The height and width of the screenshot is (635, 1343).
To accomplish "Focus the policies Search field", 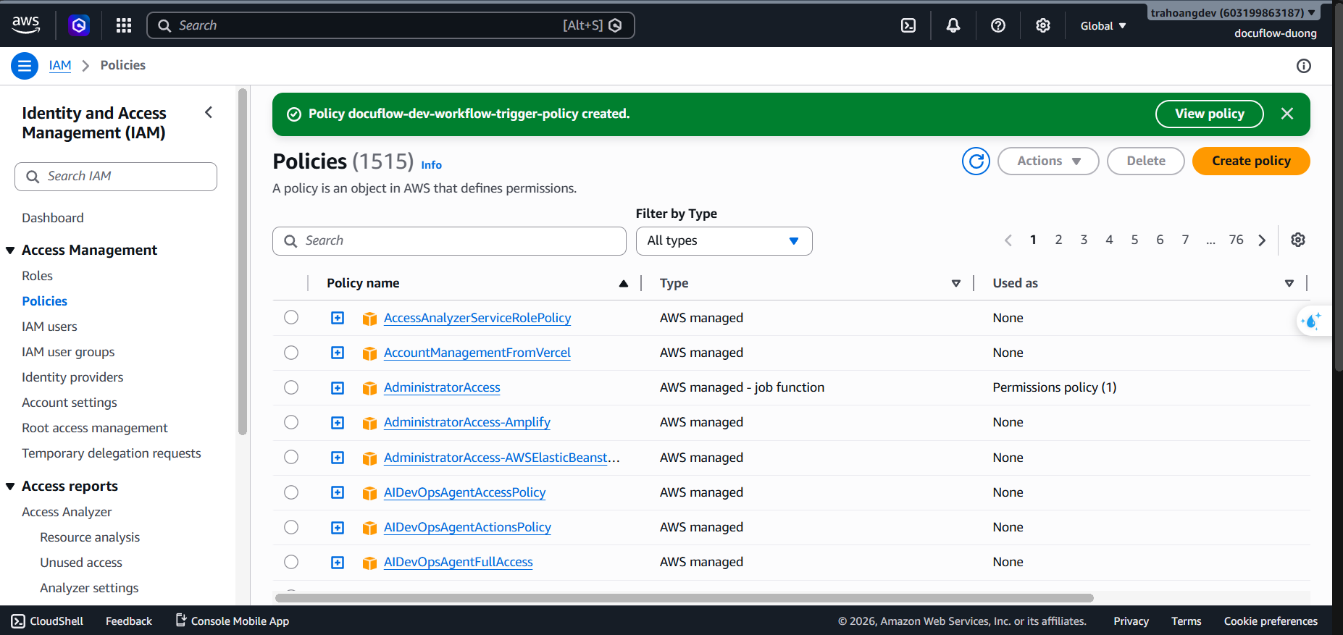I will click(449, 241).
